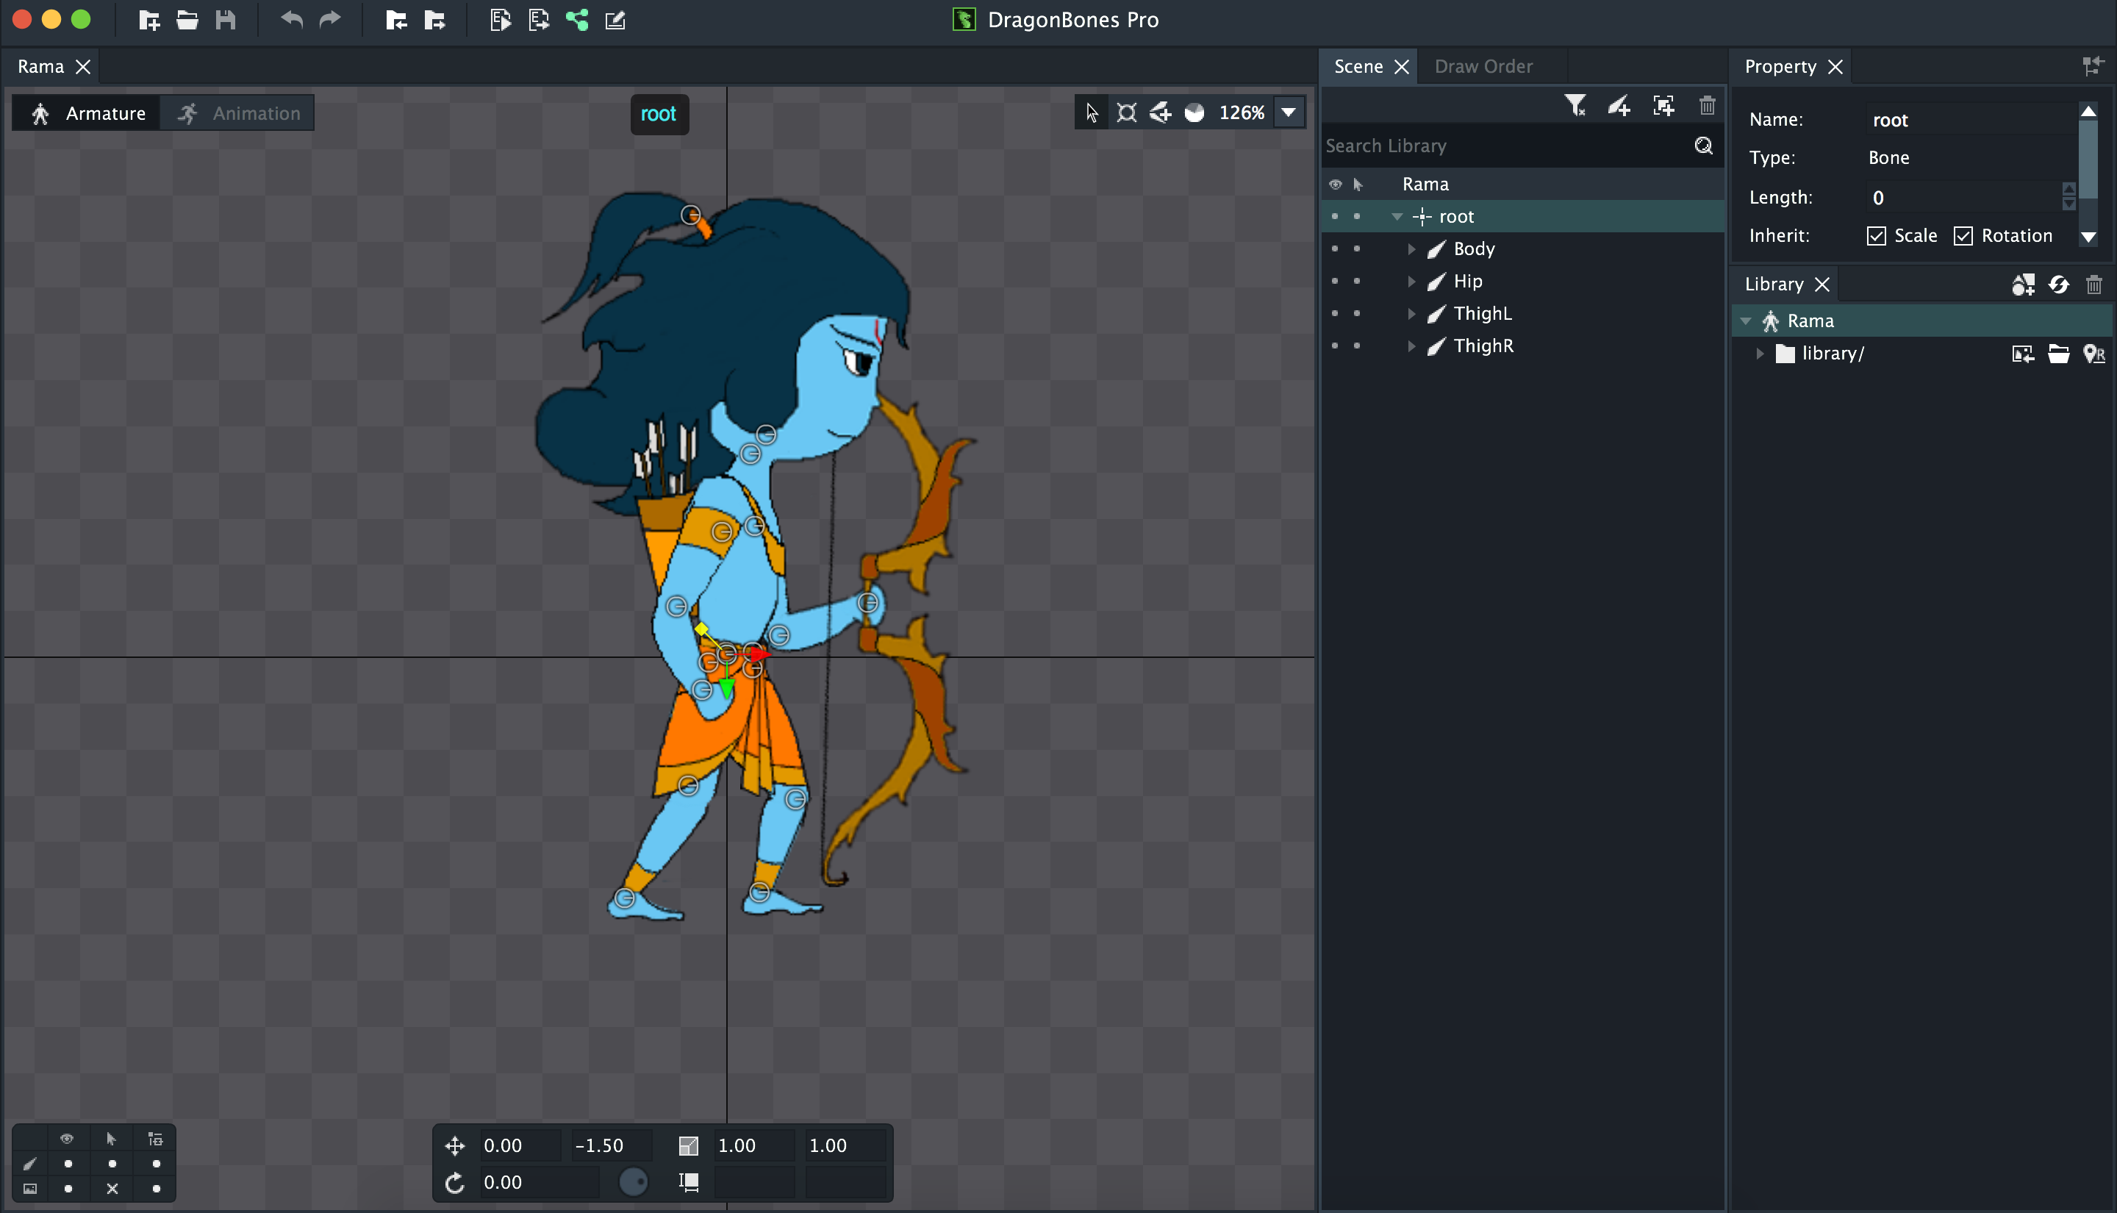Expand the Body bone node
Screen dimensions: 2117x1213
[1411, 249]
